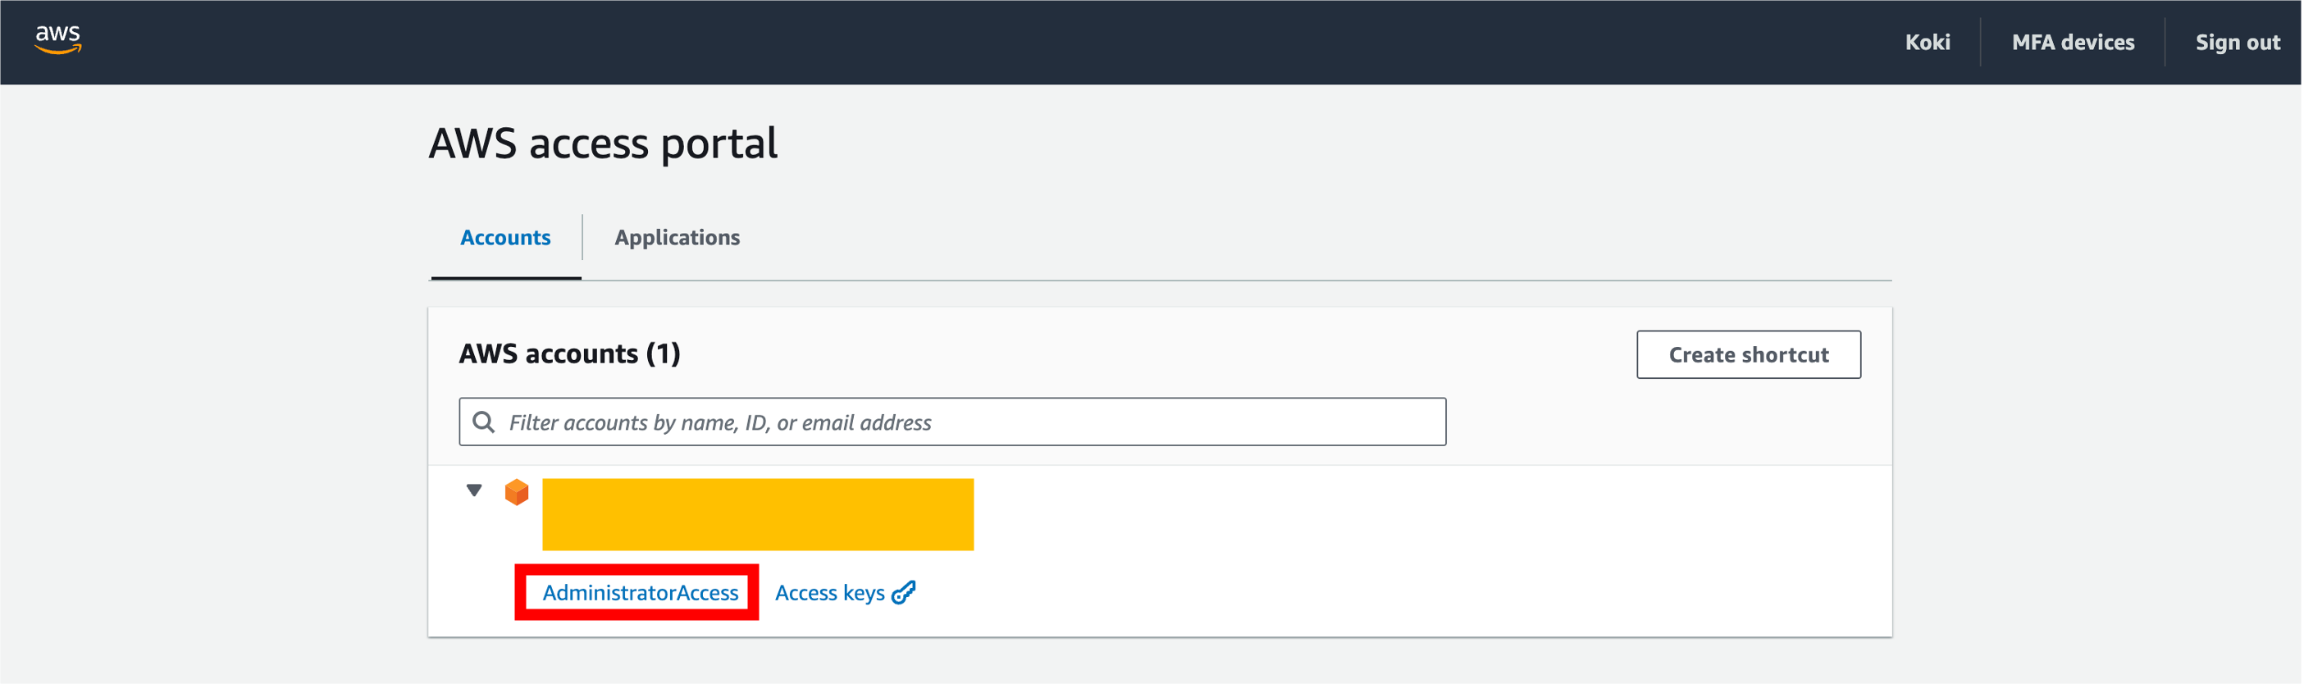Image resolution: width=2304 pixels, height=684 pixels.
Task: Click the orange cube account icon
Action: click(516, 492)
